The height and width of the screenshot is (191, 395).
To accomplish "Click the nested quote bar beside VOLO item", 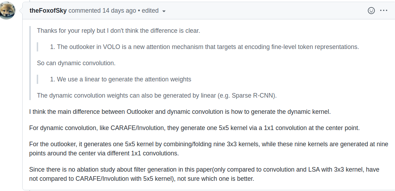I will tap(37, 47).
